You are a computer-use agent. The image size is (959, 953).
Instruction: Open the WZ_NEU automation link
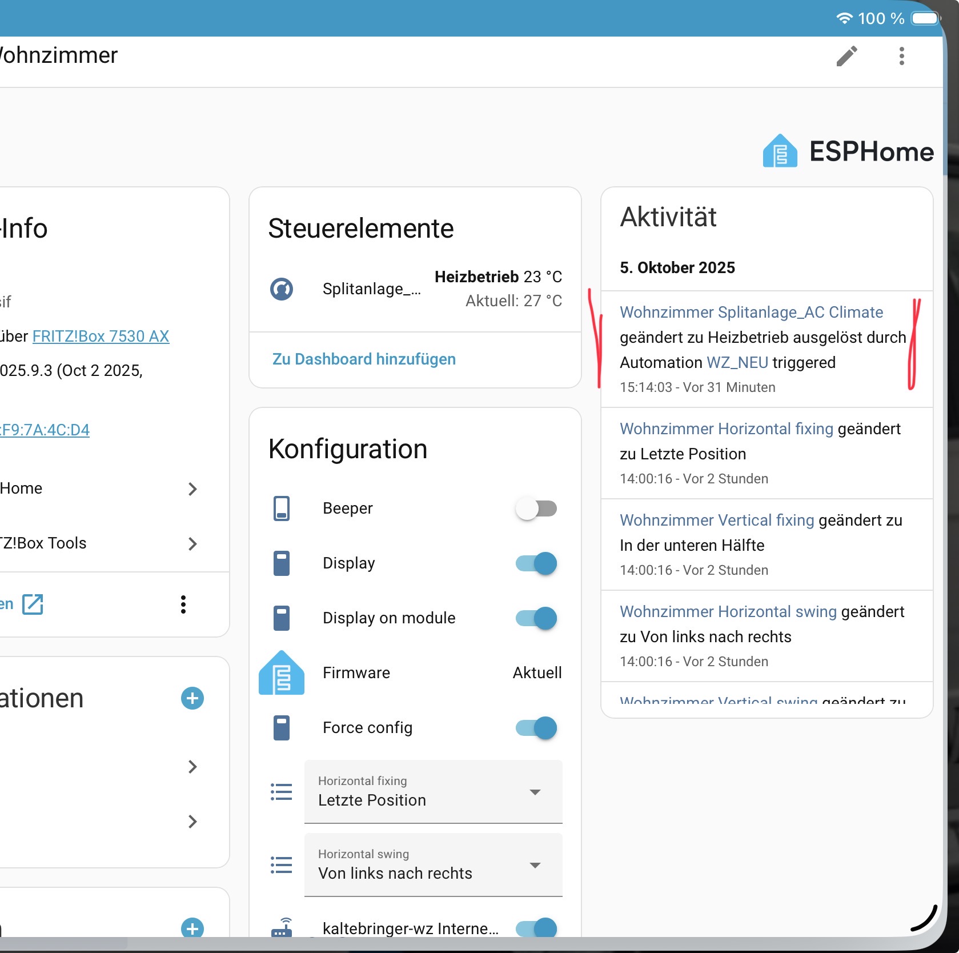click(x=737, y=362)
